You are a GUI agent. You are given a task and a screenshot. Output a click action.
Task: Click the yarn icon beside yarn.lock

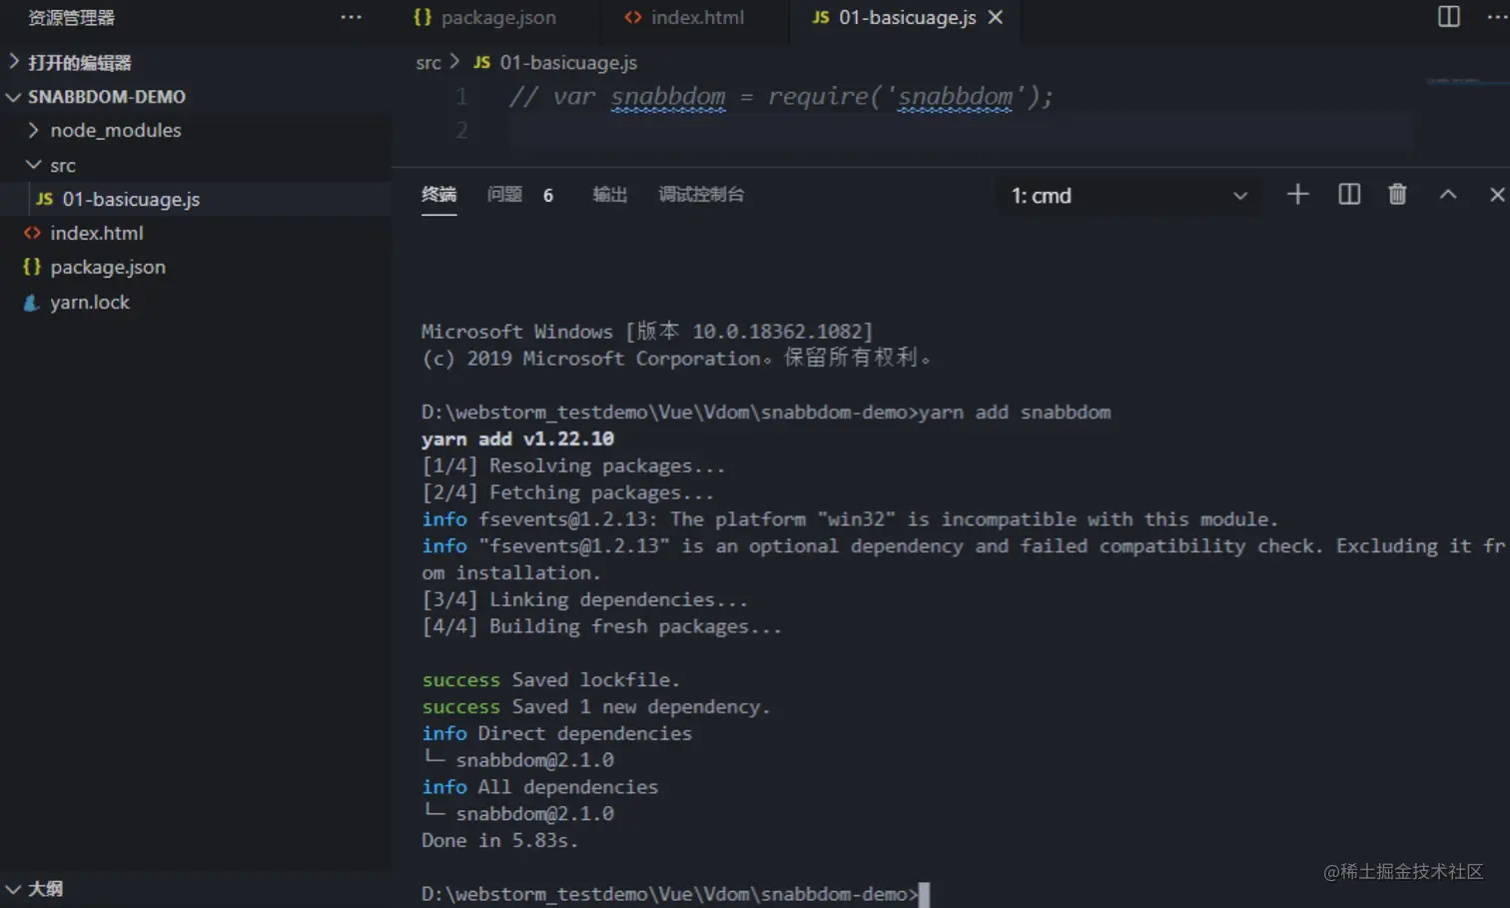click(x=32, y=303)
